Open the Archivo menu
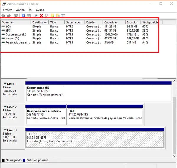The height and width of the screenshot is (168, 177). 7,10
